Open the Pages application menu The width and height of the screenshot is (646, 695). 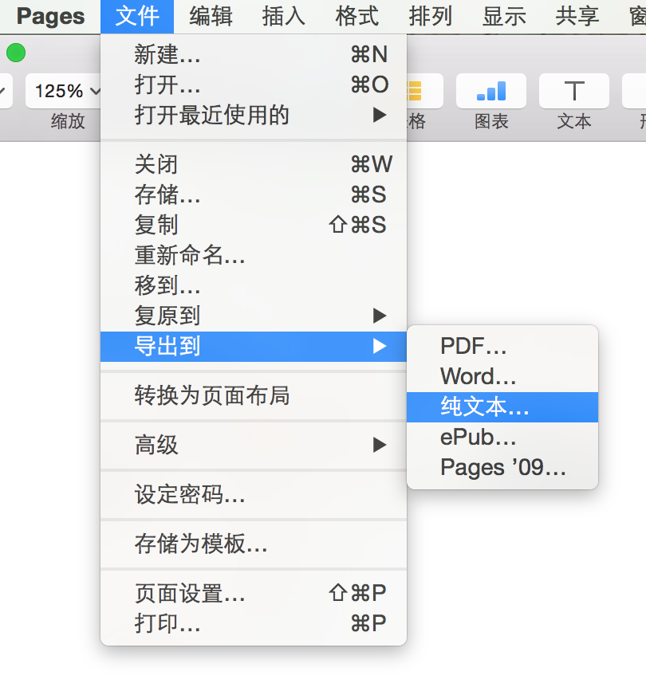(x=50, y=17)
